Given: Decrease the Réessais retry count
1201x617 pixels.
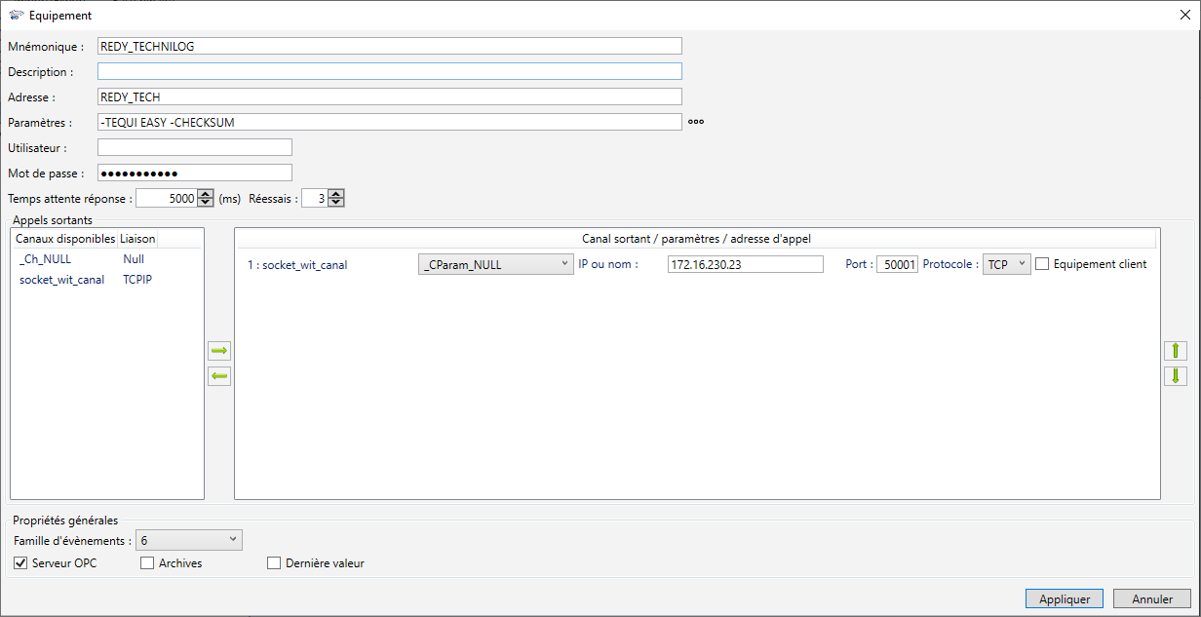Looking at the screenshot, I should coord(335,203).
